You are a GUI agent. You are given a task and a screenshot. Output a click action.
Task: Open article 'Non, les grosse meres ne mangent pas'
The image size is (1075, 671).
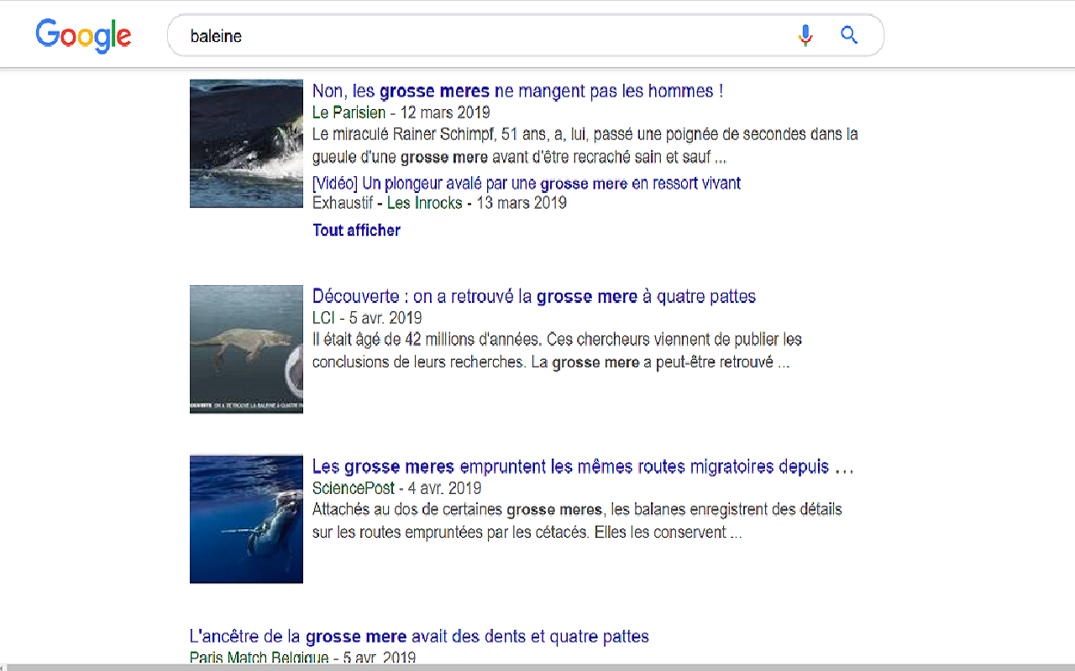pos(517,91)
